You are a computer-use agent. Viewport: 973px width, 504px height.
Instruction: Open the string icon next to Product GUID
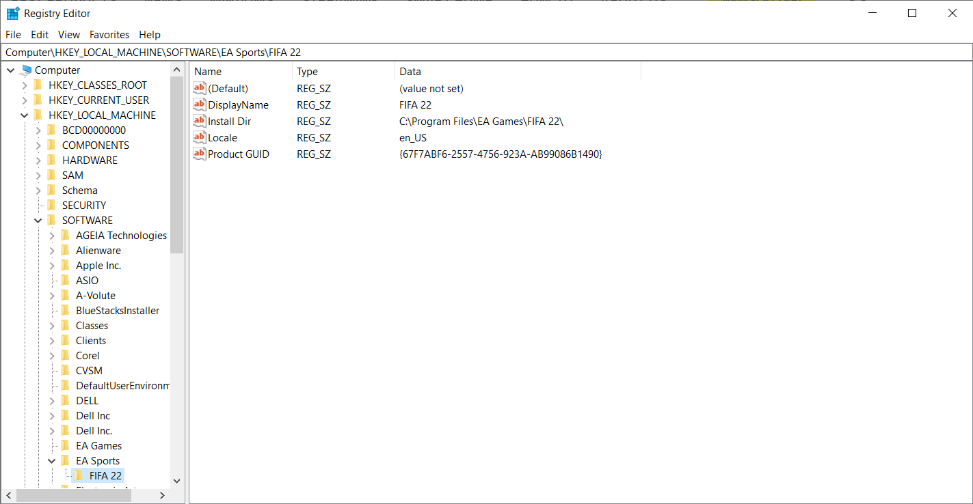[x=199, y=154]
